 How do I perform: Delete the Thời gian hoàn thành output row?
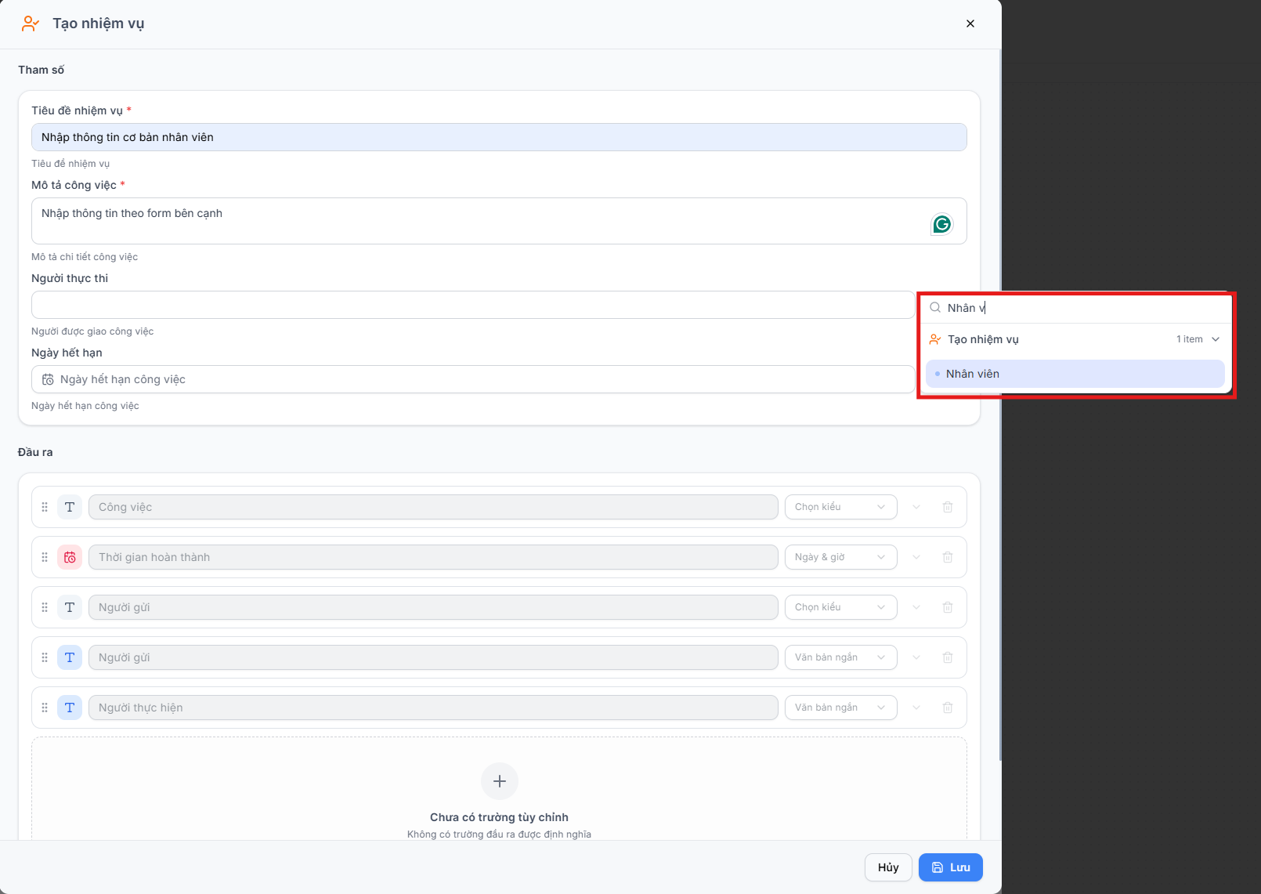click(948, 557)
